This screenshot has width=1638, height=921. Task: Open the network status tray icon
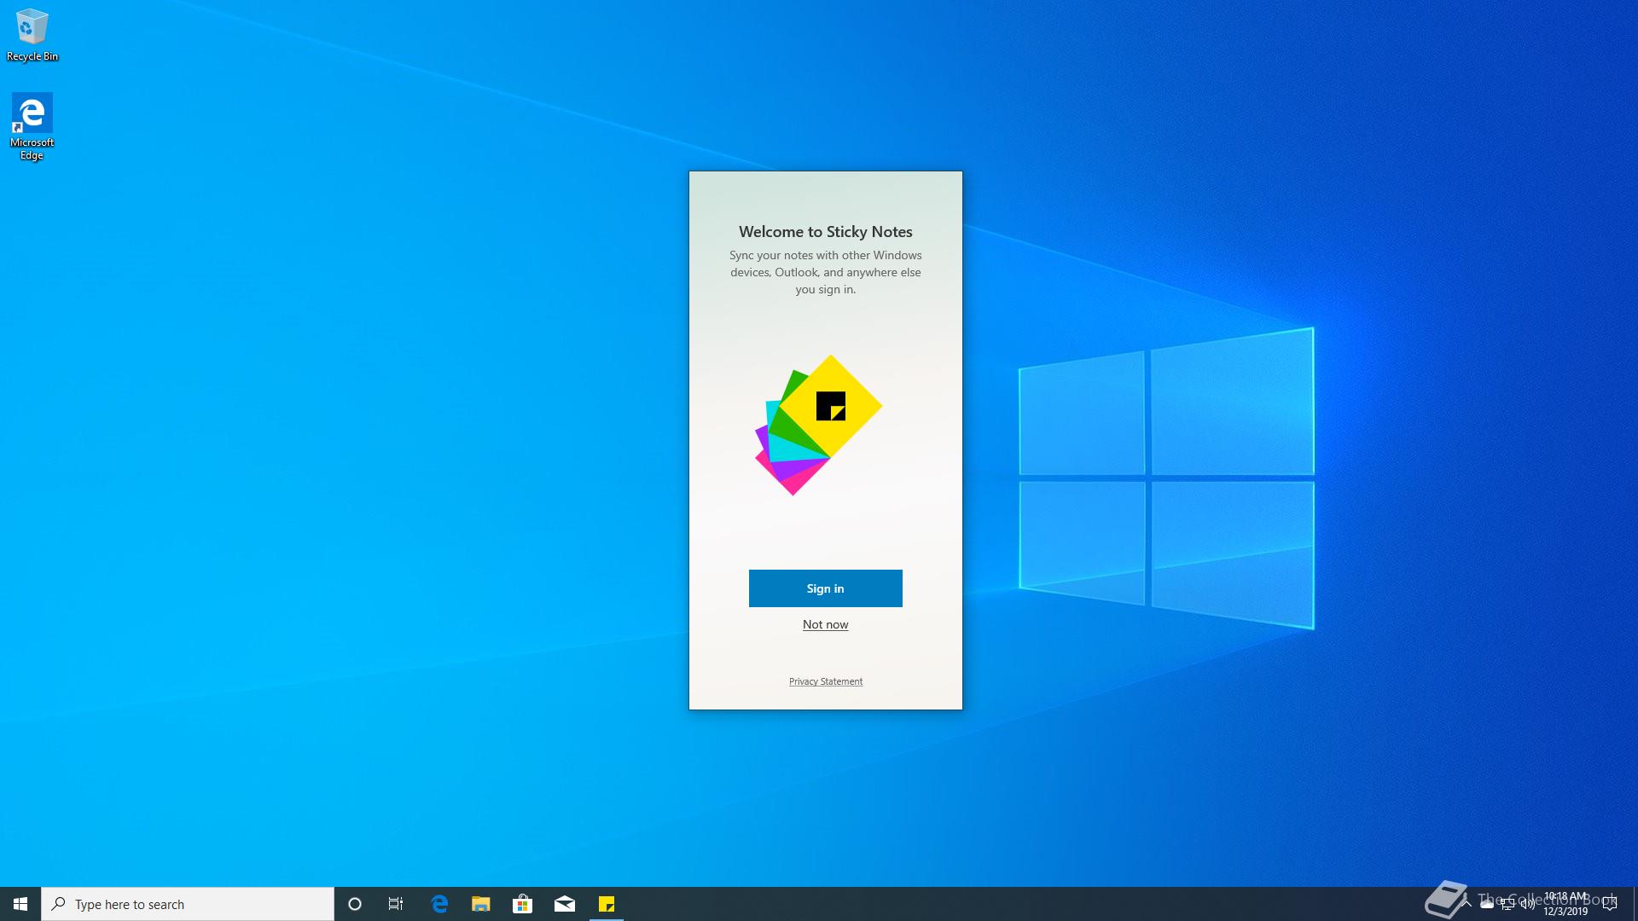[x=1507, y=904]
